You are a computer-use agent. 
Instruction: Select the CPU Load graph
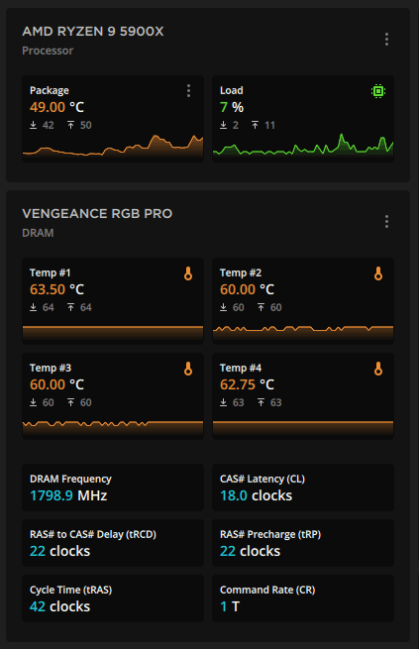303,146
